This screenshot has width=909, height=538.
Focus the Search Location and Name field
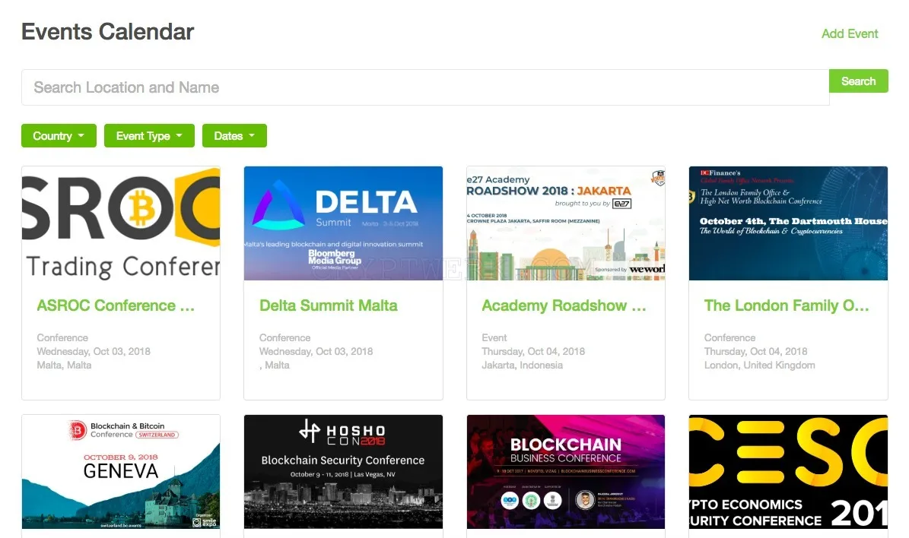[425, 87]
